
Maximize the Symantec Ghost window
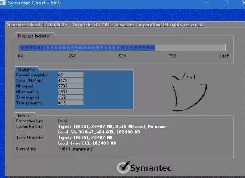coord(225,3)
